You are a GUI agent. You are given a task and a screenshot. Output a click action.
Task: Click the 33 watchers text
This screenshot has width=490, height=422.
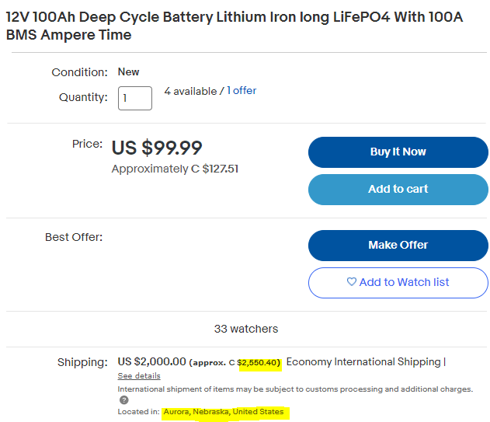pos(246,329)
